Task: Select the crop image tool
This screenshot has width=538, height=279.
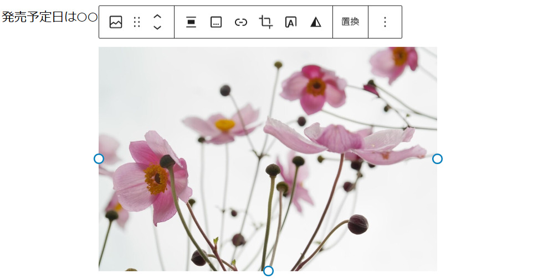Action: [266, 22]
